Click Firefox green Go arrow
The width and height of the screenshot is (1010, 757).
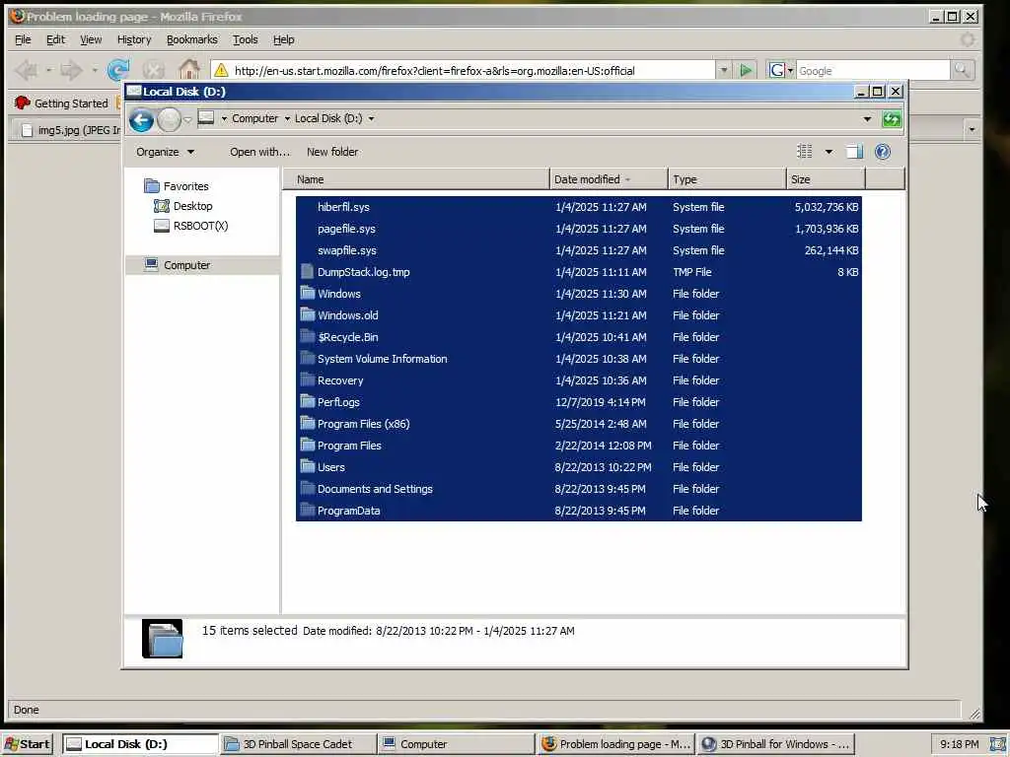pos(746,70)
